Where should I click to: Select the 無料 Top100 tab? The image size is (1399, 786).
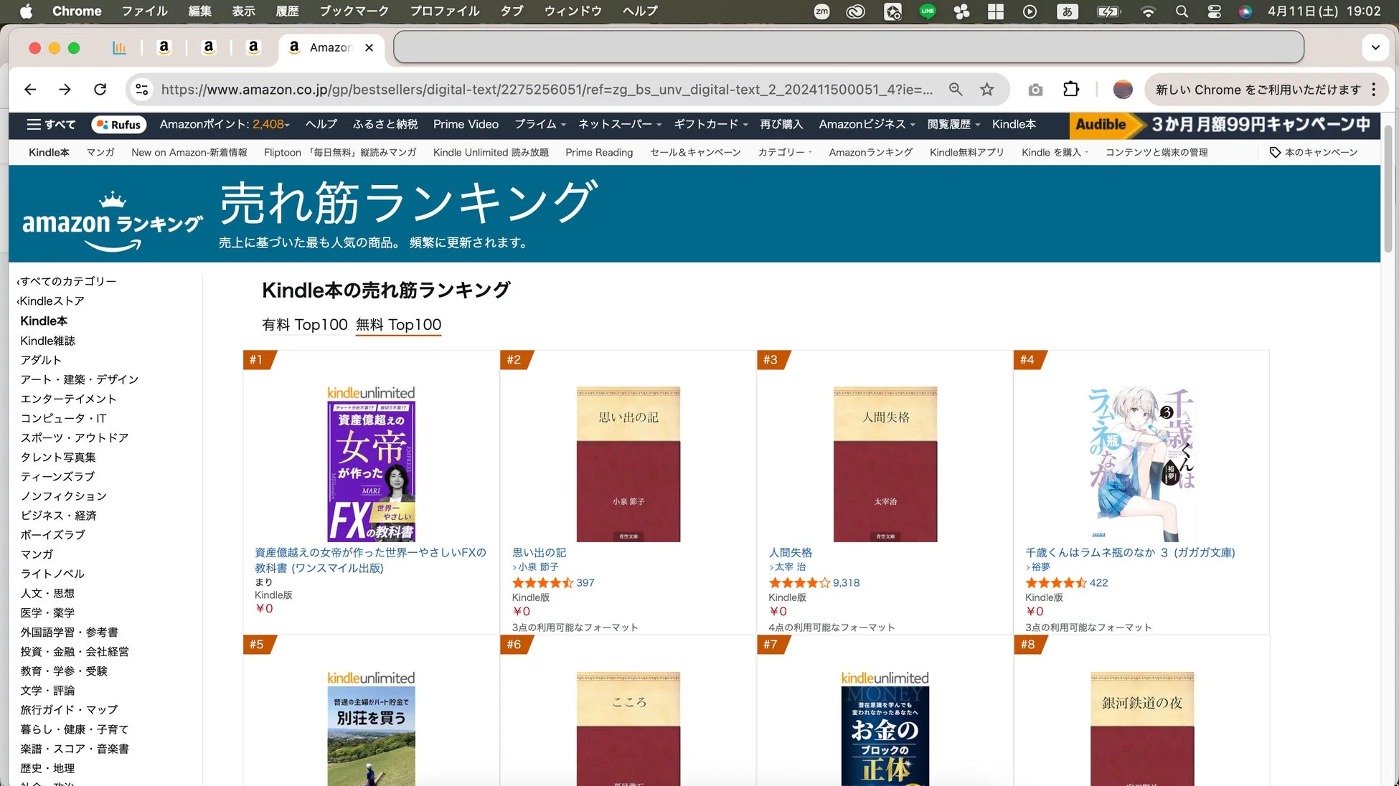click(398, 325)
